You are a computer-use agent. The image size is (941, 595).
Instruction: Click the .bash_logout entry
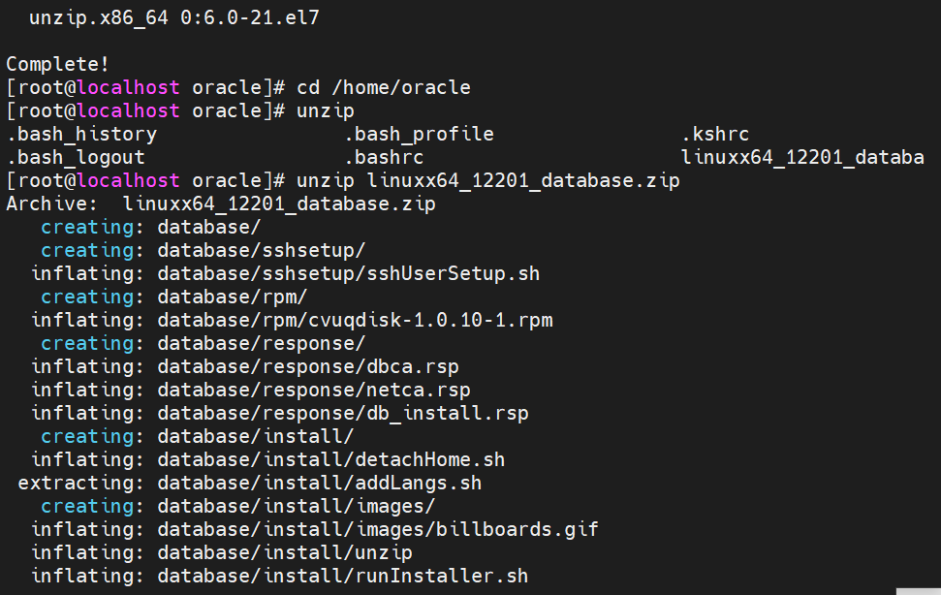tap(76, 157)
